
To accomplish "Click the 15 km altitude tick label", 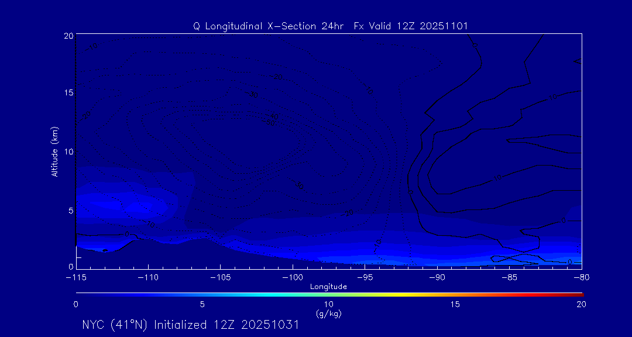I will tap(68, 92).
